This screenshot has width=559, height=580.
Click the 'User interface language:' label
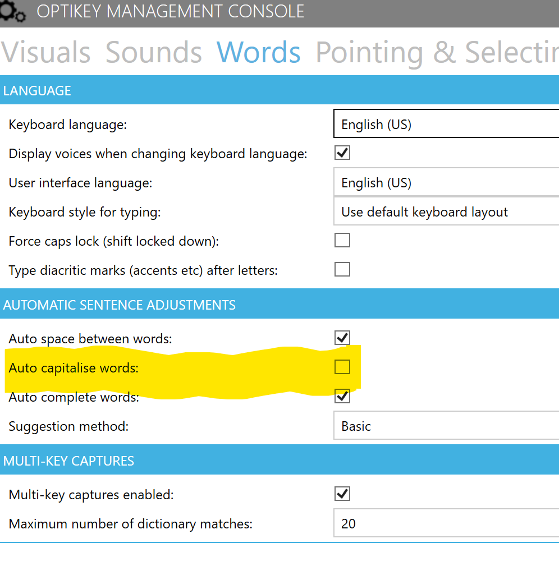point(80,183)
